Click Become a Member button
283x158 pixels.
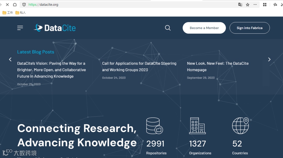[x=204, y=28]
